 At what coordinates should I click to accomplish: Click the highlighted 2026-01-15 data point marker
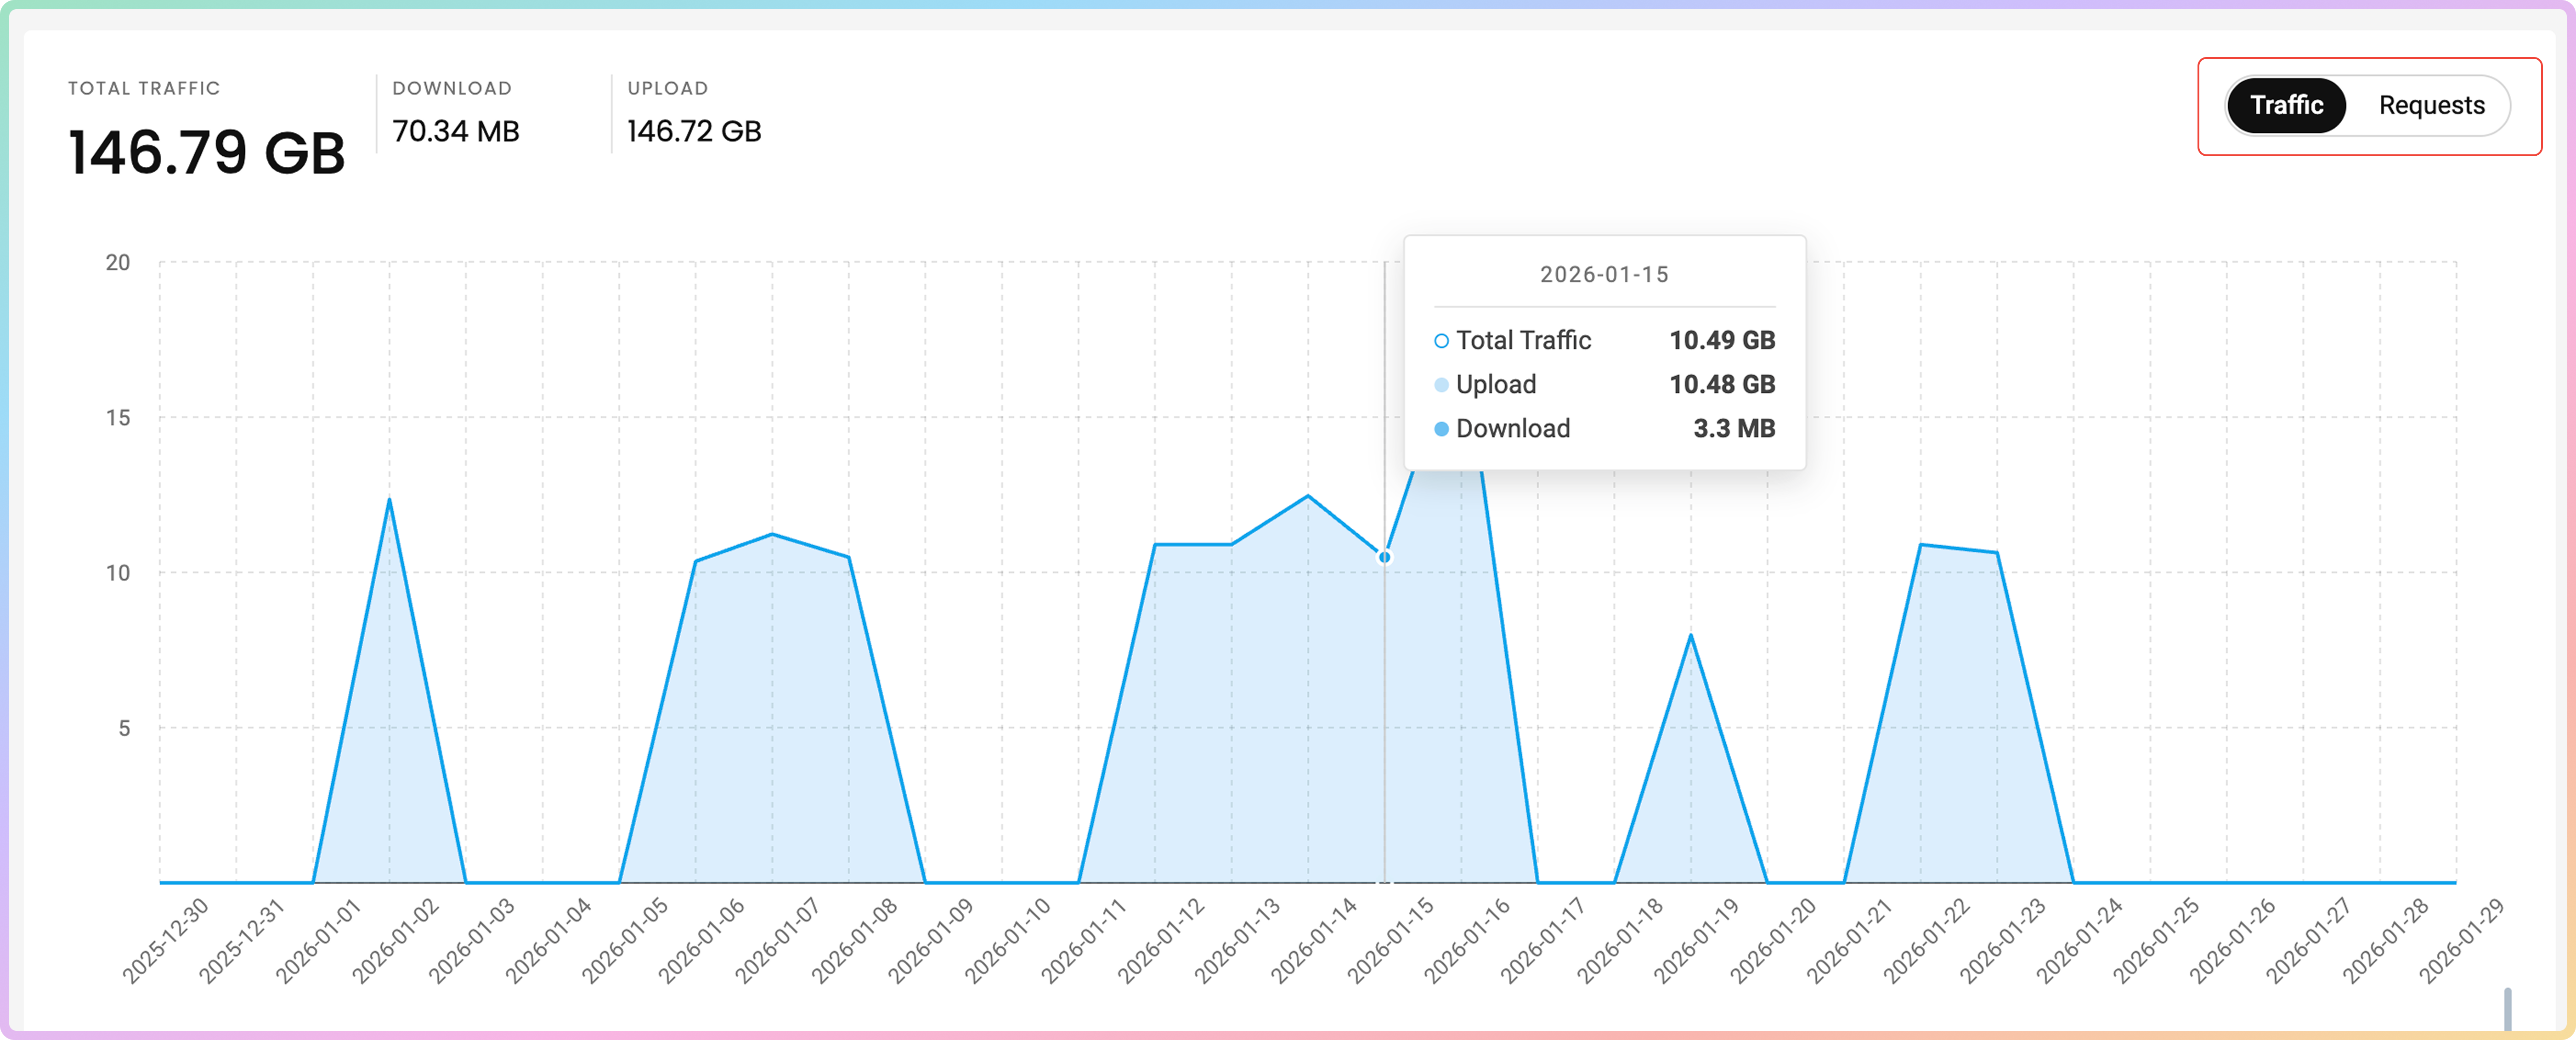point(1384,557)
